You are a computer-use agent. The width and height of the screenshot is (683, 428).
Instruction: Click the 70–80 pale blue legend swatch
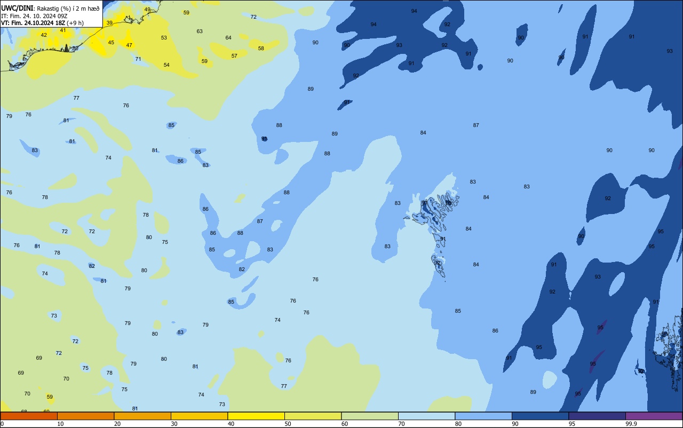(x=426, y=416)
